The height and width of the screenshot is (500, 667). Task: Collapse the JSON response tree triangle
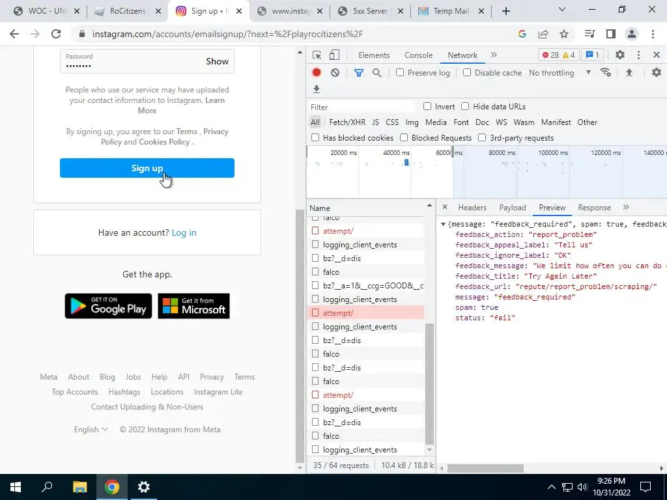coord(443,224)
